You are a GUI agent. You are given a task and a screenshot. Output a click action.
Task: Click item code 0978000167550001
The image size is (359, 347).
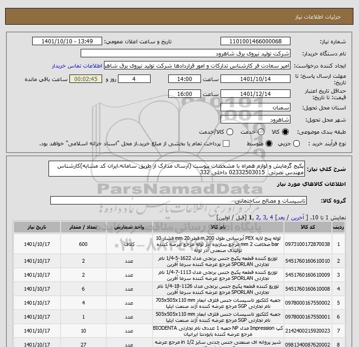point(308,317)
